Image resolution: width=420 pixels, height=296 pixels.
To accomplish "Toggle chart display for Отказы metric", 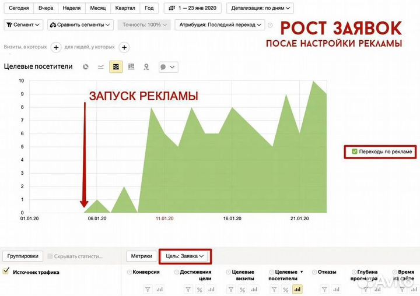I will pyautogui.click(x=336, y=290).
